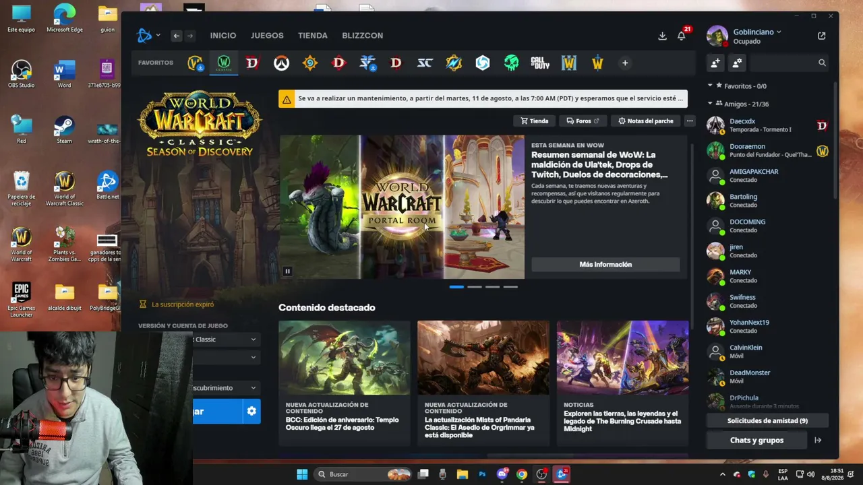Click the friends list scrollbar
The image size is (863, 485).
point(835,141)
